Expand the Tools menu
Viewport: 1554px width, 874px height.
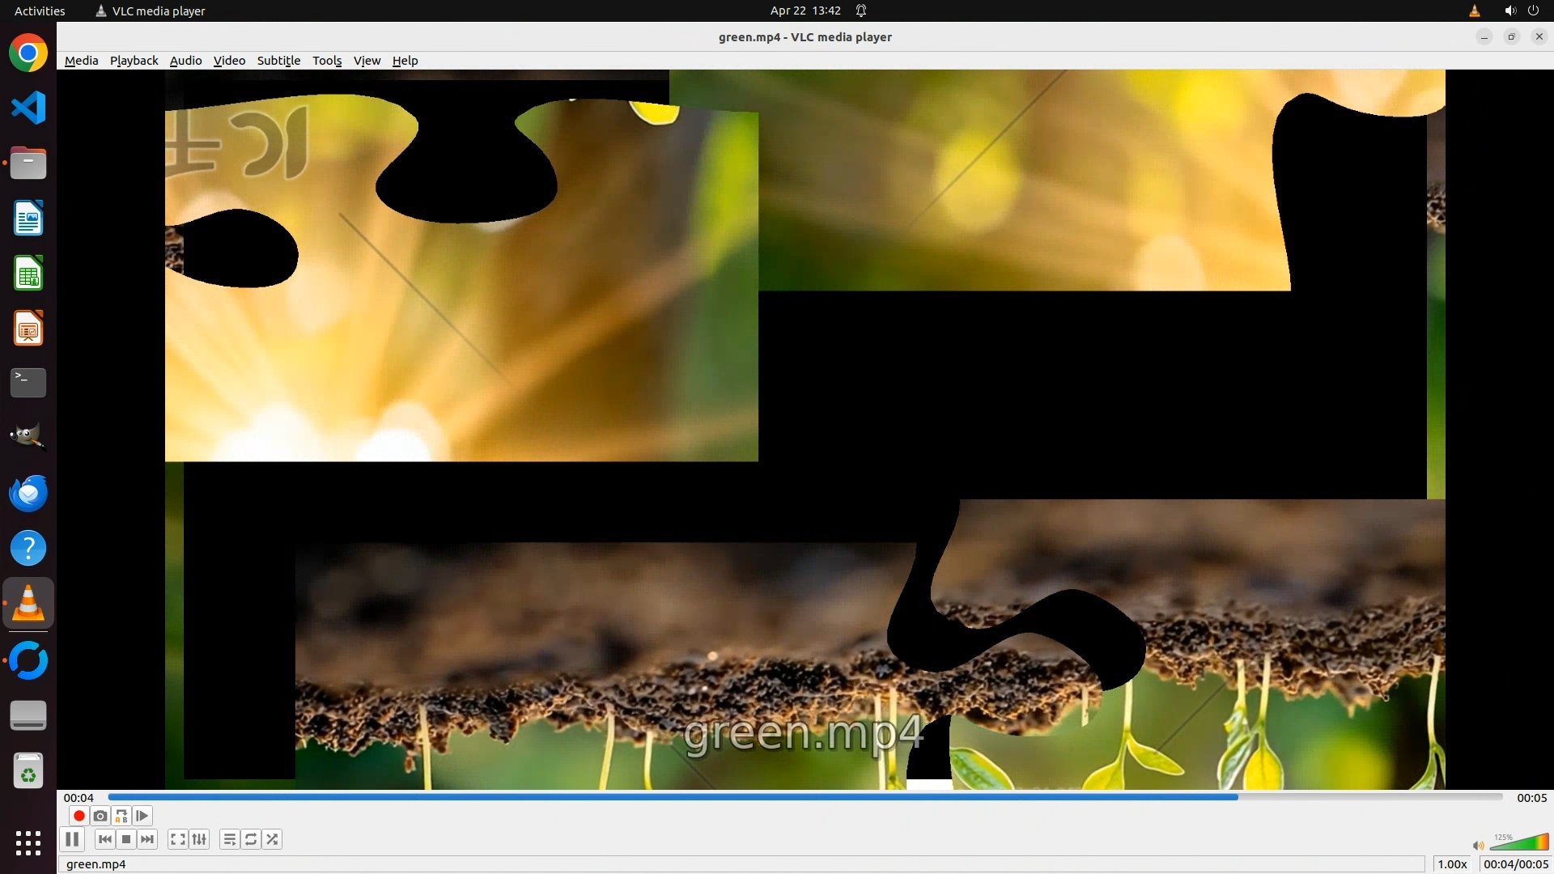click(327, 61)
